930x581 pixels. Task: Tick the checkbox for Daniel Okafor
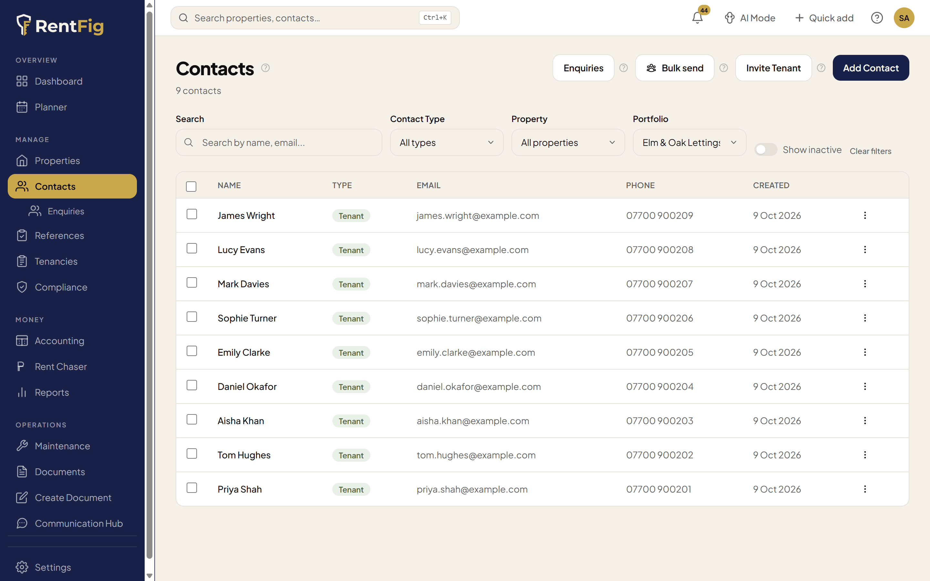pyautogui.click(x=192, y=385)
